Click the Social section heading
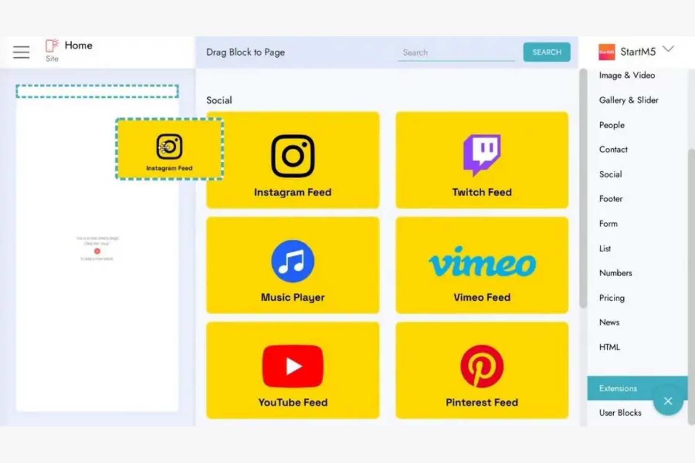 219,100
